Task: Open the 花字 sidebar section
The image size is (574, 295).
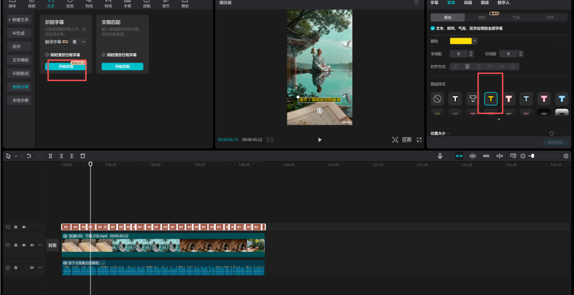Action: [x=19, y=46]
